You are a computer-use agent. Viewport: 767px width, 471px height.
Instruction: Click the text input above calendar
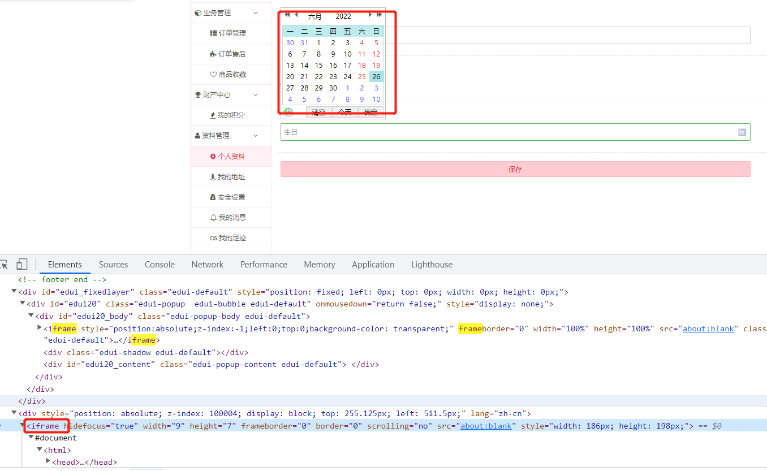coord(568,35)
